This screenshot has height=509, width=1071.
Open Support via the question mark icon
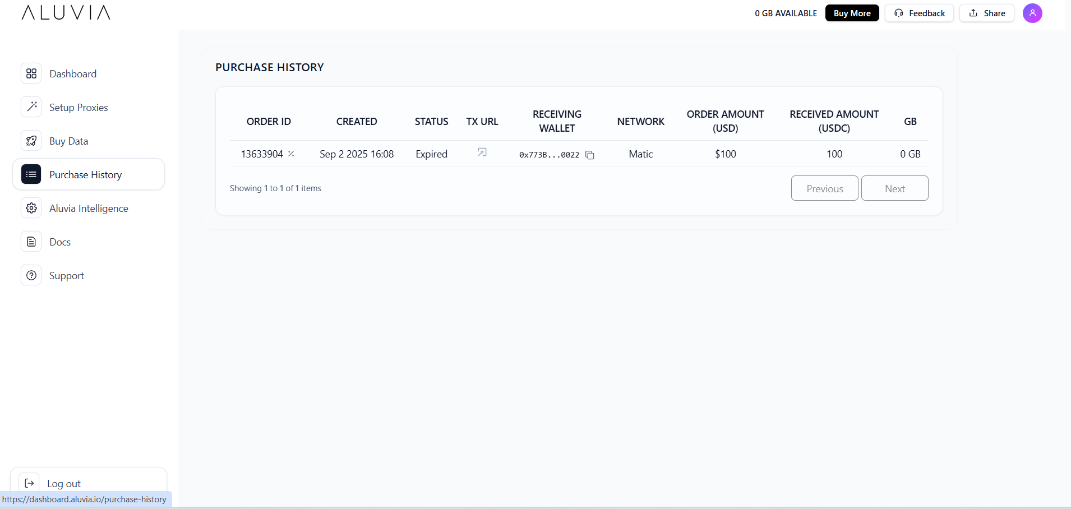31,275
